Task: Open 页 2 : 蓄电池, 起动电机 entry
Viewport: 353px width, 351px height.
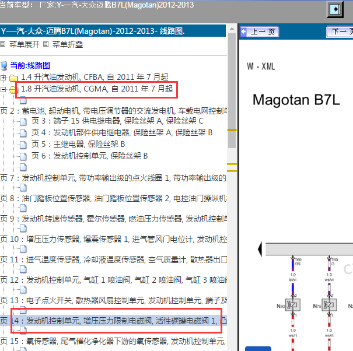Action: click(x=113, y=111)
